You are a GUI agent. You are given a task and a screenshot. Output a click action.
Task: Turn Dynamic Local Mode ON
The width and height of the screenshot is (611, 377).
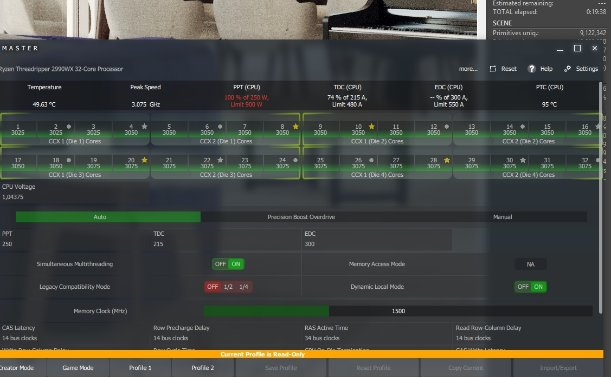pyautogui.click(x=538, y=287)
